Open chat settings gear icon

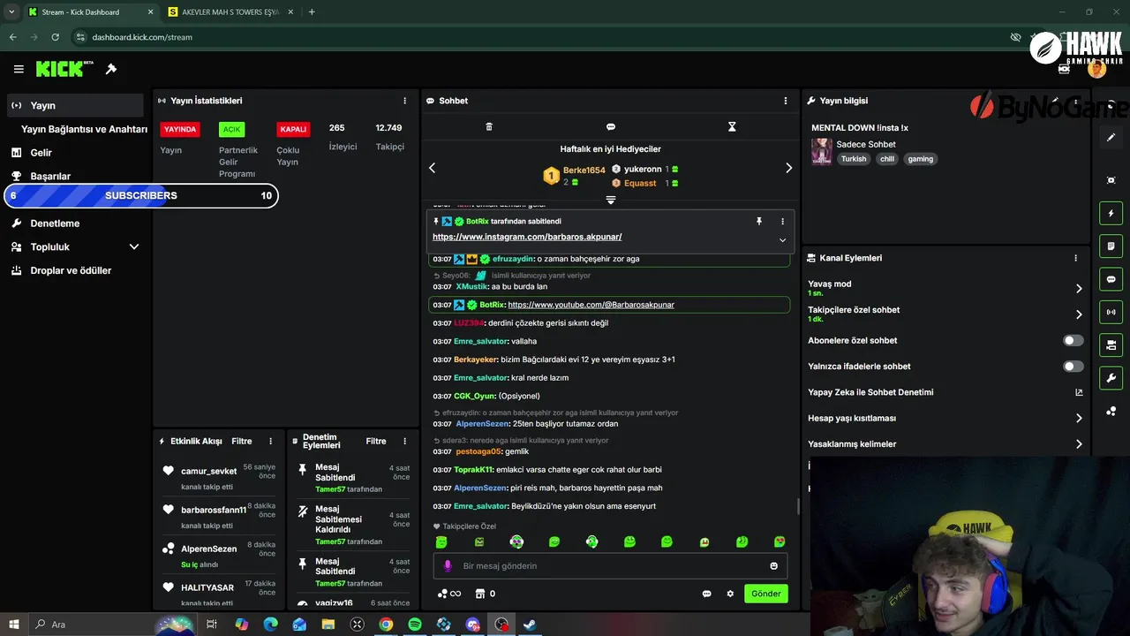pos(730,594)
